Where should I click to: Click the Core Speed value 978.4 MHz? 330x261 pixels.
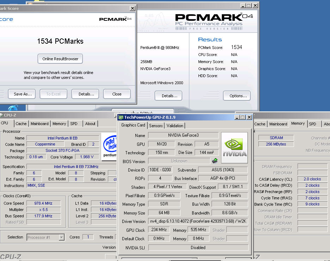click(x=44, y=203)
